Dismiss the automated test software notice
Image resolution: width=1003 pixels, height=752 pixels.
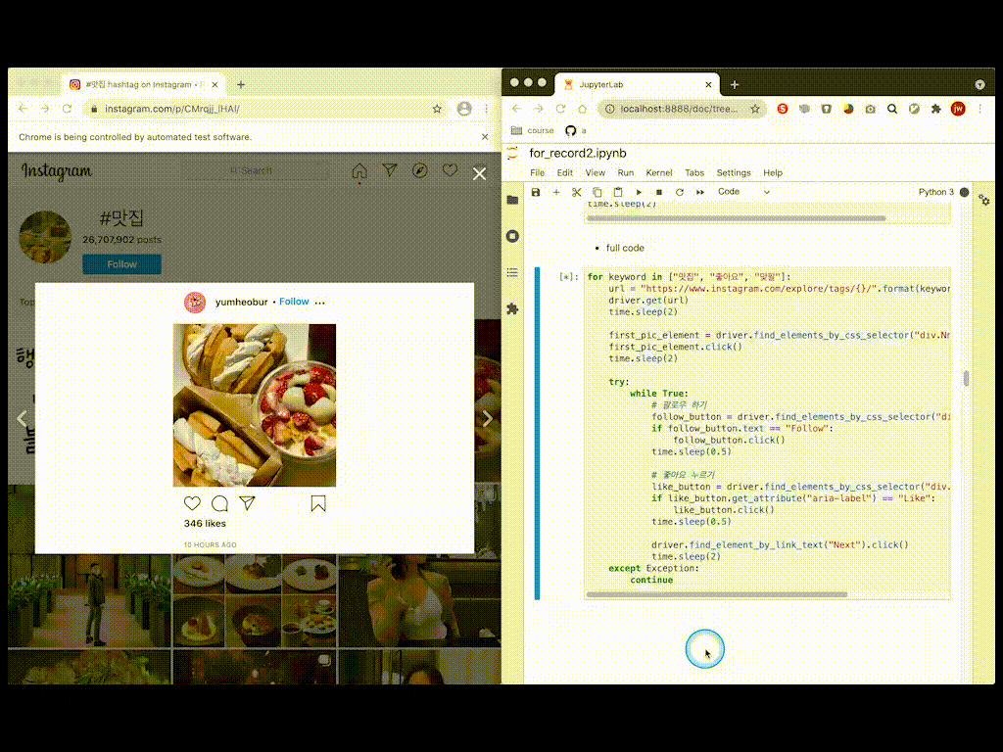pos(485,137)
